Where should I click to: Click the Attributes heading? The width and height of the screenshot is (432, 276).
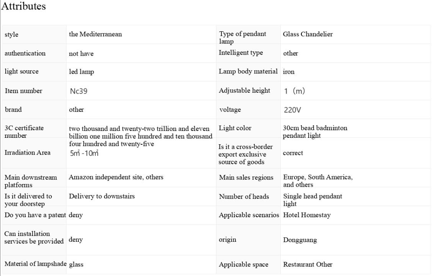click(24, 6)
